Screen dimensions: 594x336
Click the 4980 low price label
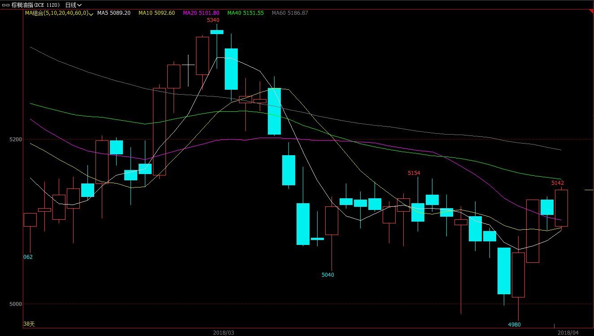[x=515, y=324]
